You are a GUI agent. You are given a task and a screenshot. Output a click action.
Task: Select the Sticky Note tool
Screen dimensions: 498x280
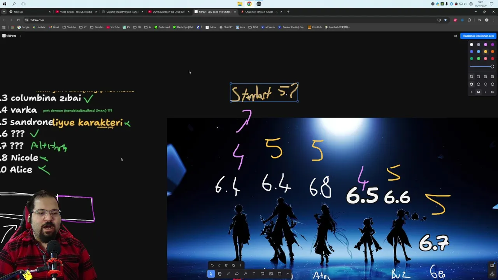262,274
